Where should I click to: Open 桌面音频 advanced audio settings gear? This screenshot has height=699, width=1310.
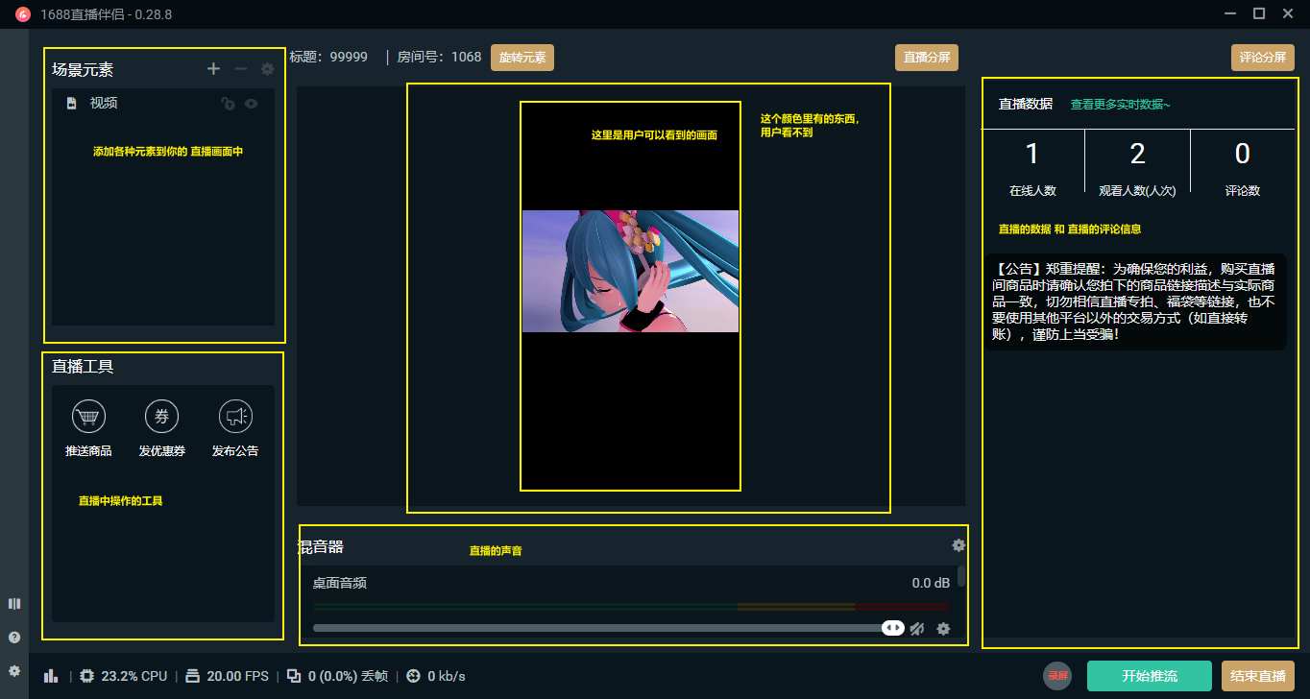point(943,628)
